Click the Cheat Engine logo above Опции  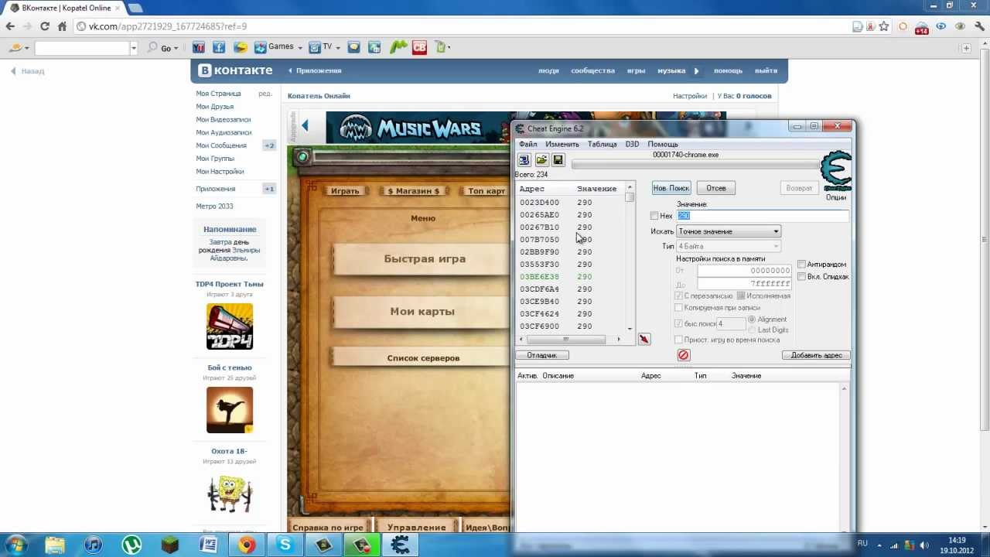[836, 171]
